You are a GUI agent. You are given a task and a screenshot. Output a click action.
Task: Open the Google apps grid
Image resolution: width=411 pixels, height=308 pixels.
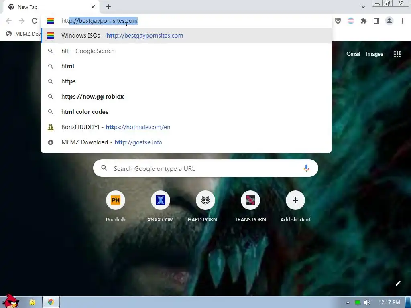397,54
